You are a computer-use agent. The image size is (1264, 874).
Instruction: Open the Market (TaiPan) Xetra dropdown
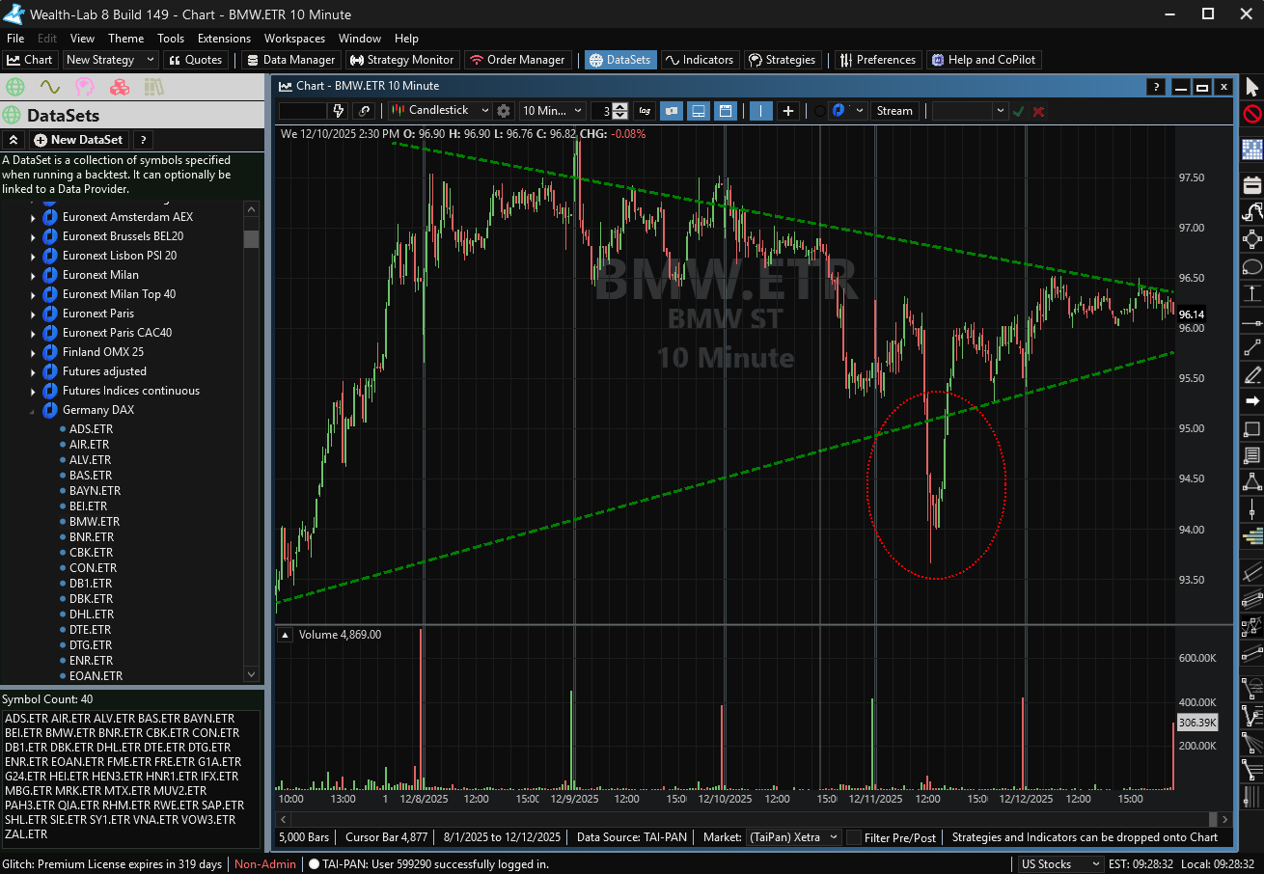click(x=794, y=837)
